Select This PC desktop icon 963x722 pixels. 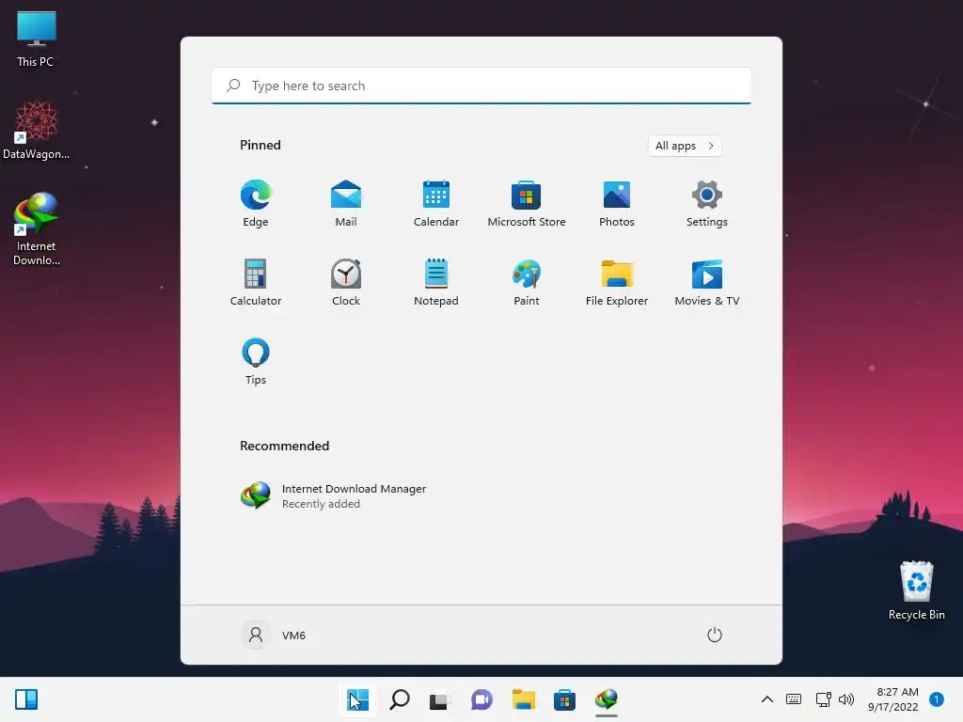pos(36,39)
